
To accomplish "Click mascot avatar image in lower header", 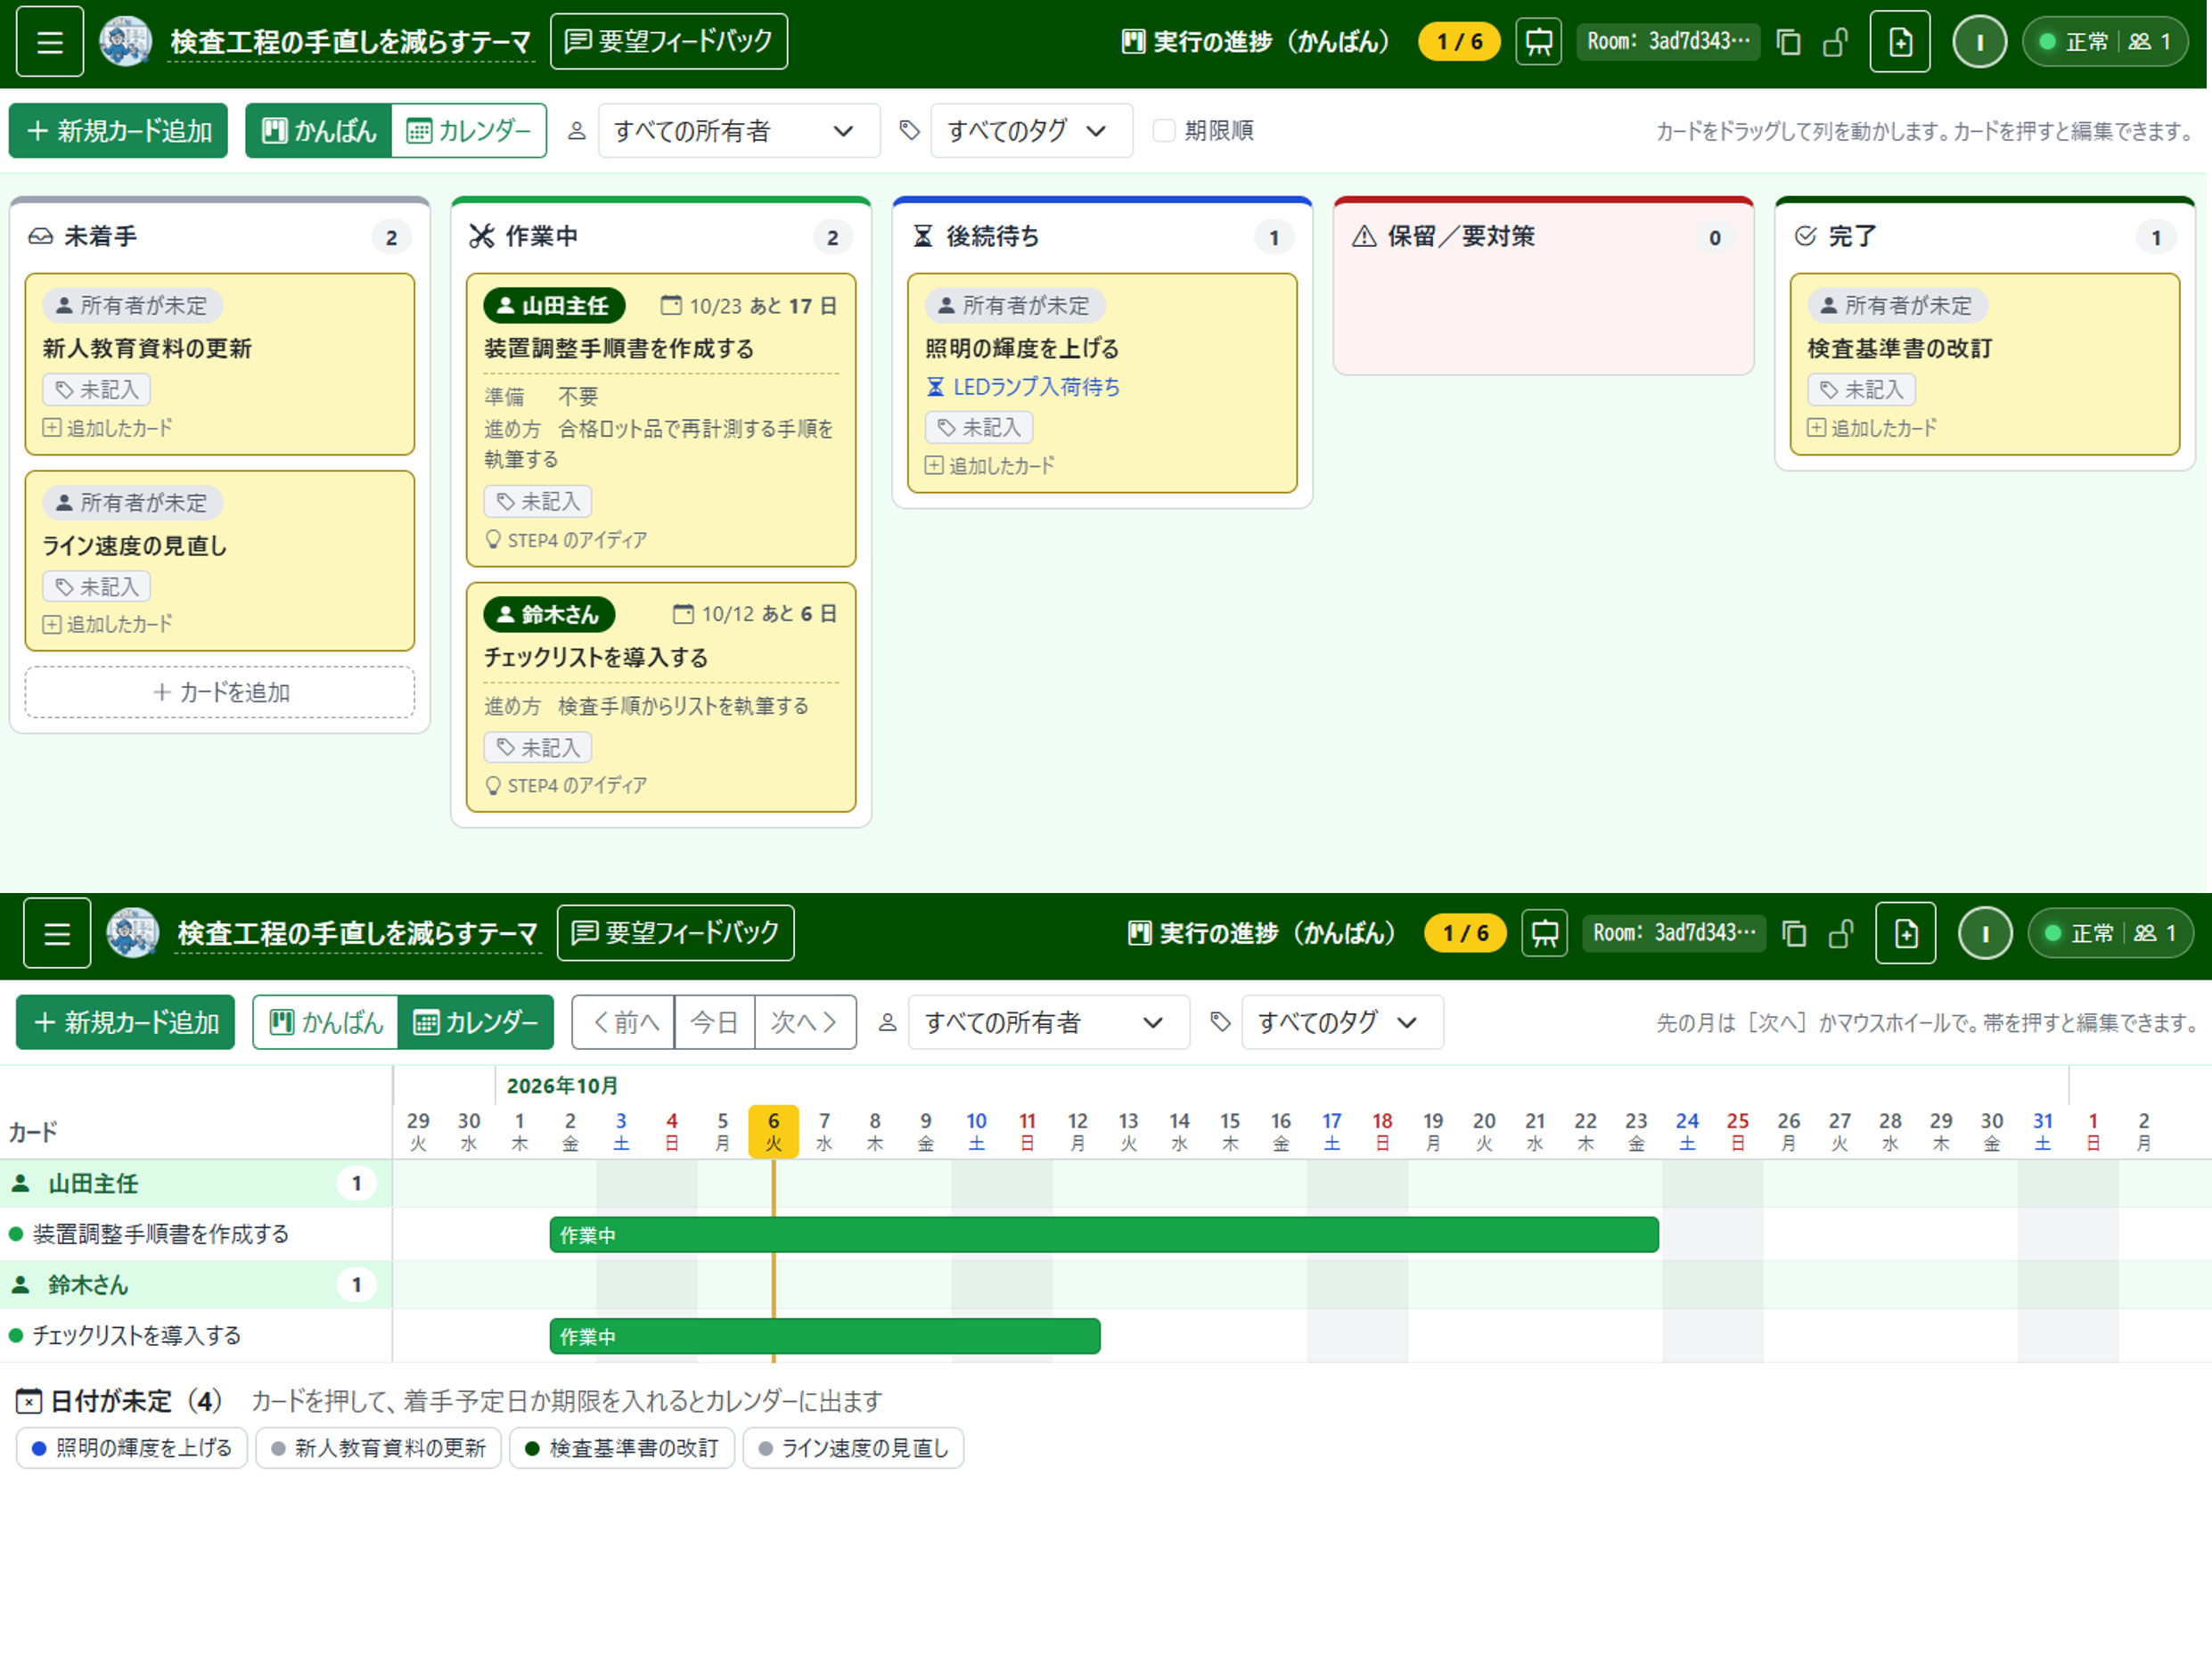I will (x=133, y=933).
